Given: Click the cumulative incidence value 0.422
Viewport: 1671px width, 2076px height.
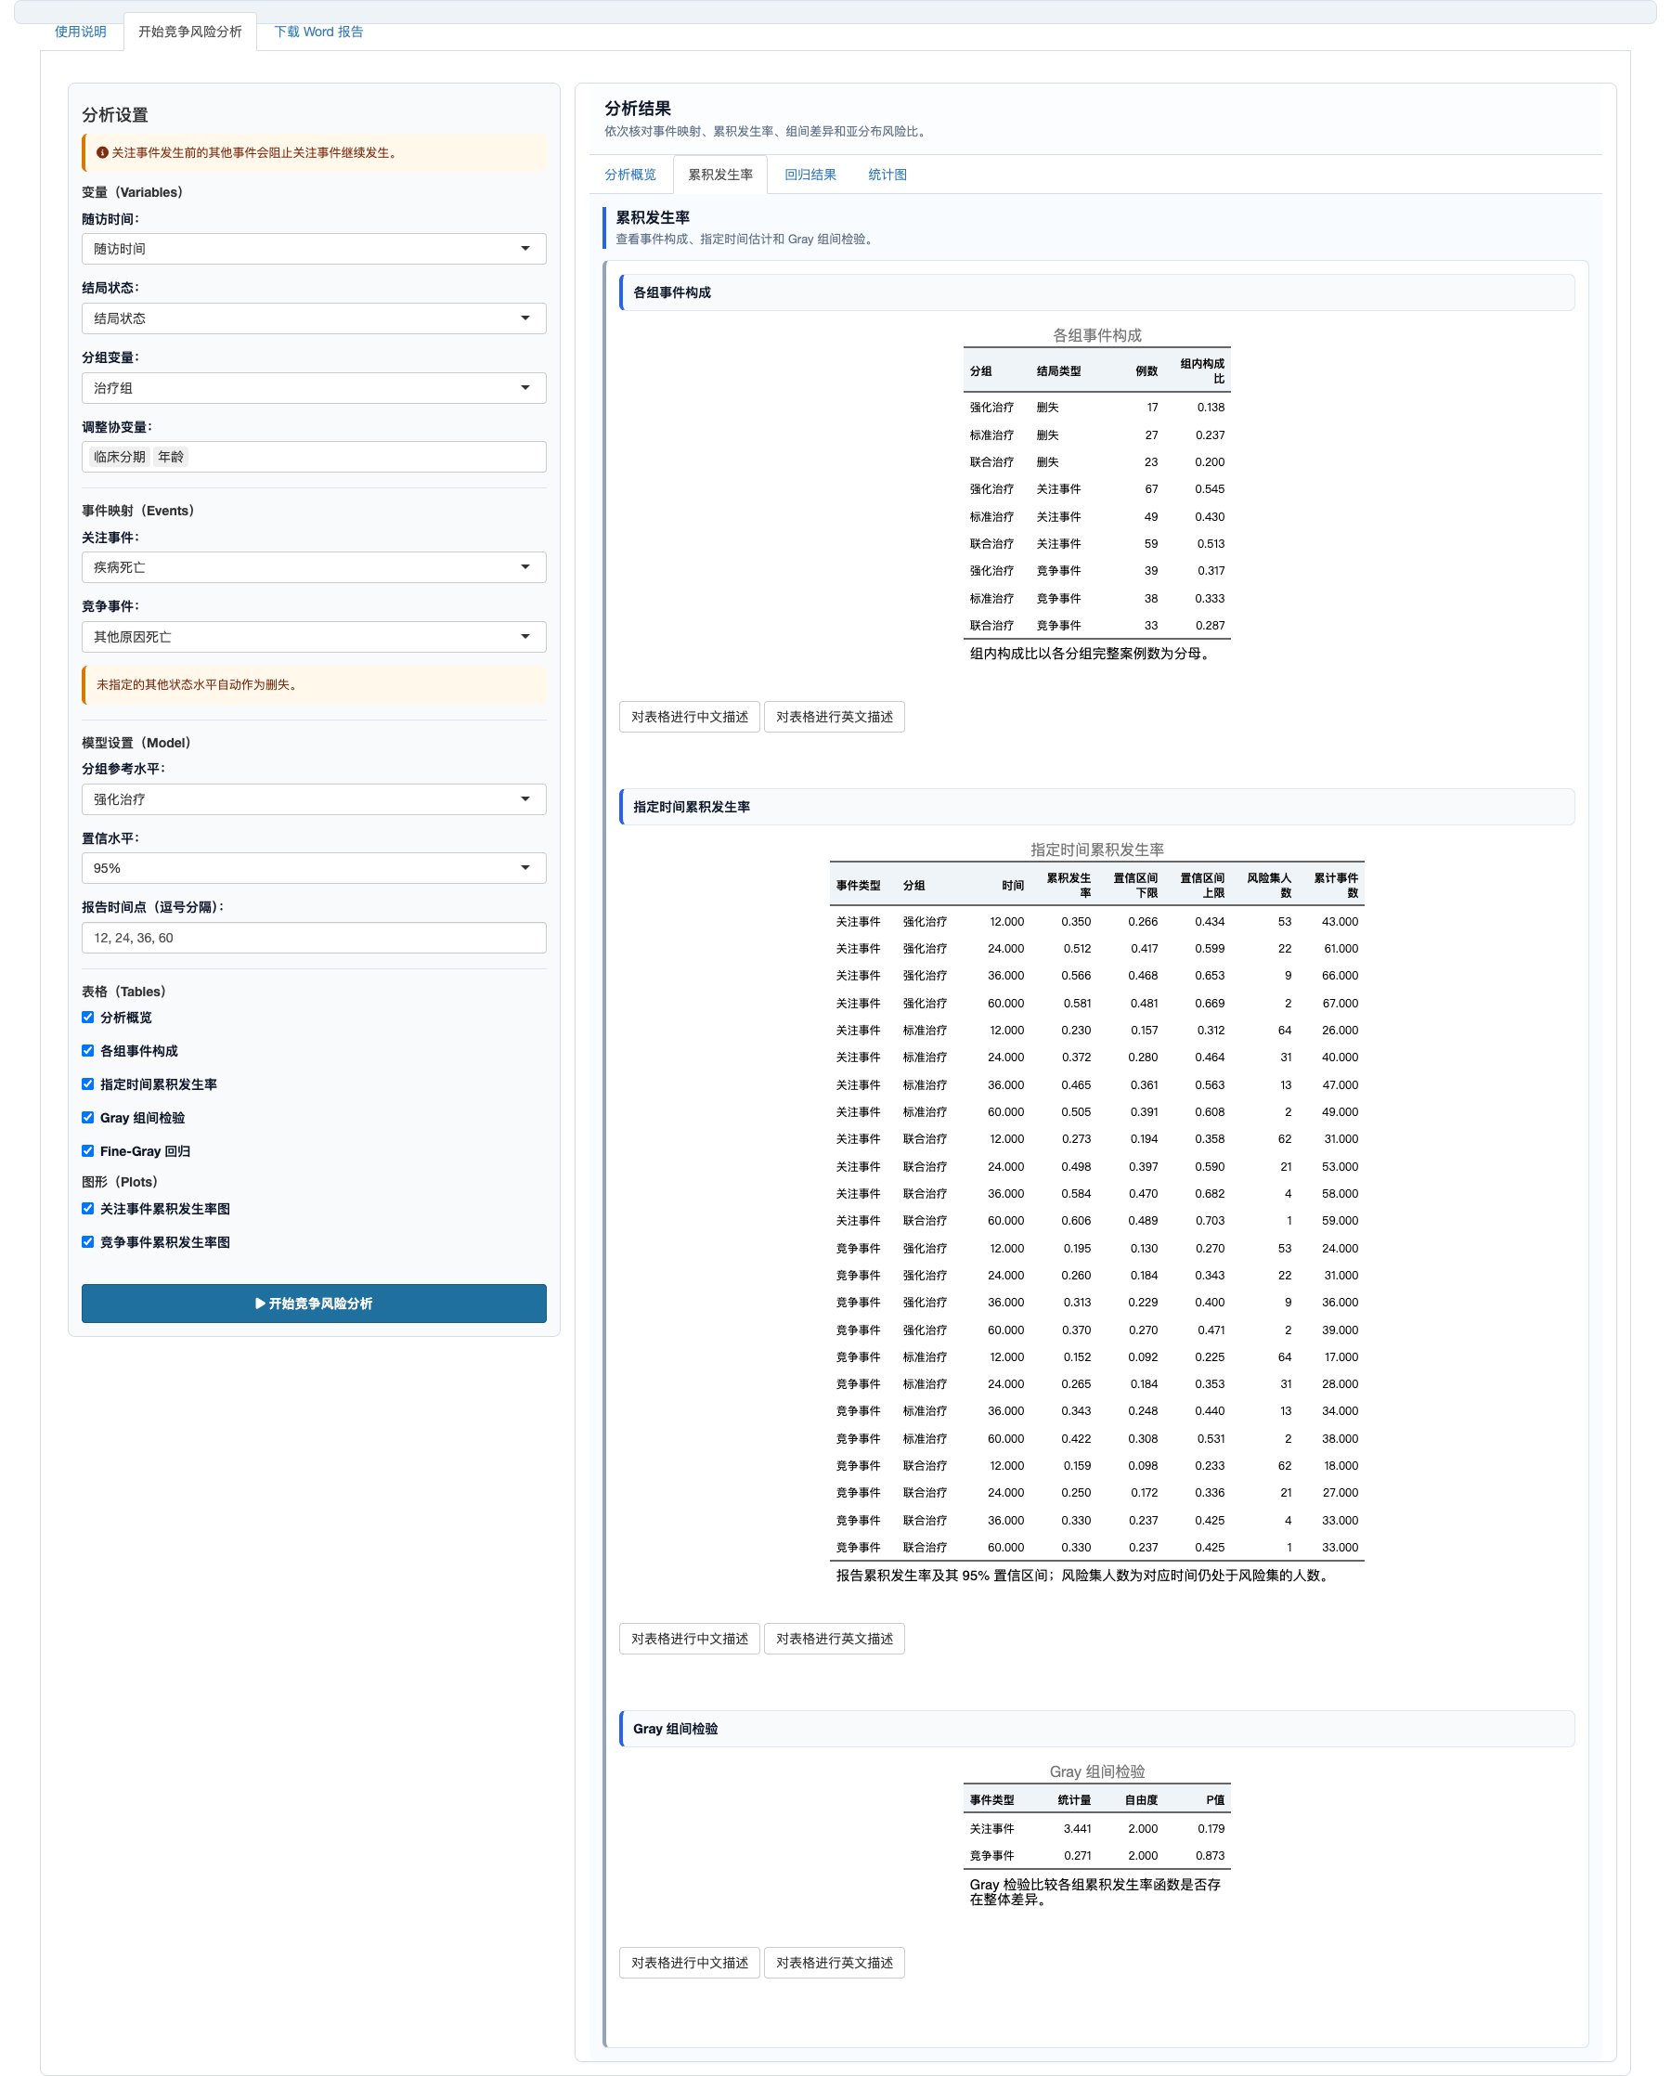Looking at the screenshot, I should (1076, 1438).
